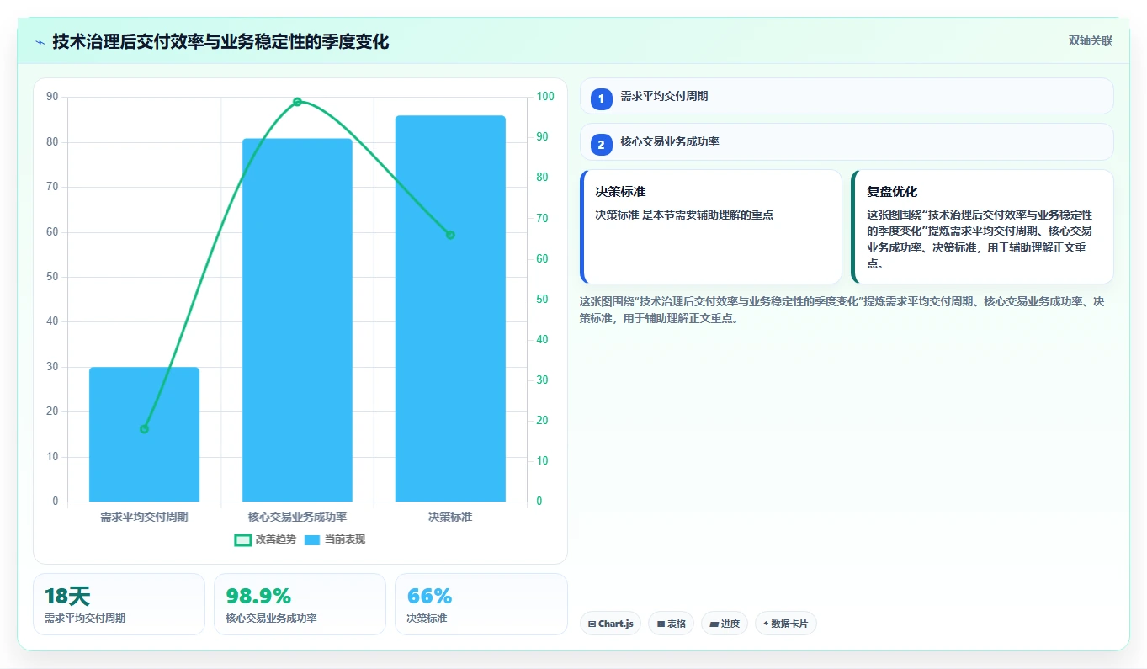Image resolution: width=1147 pixels, height=669 pixels.
Task: Click the icon inside the Chart.js tag
Action: 592,624
